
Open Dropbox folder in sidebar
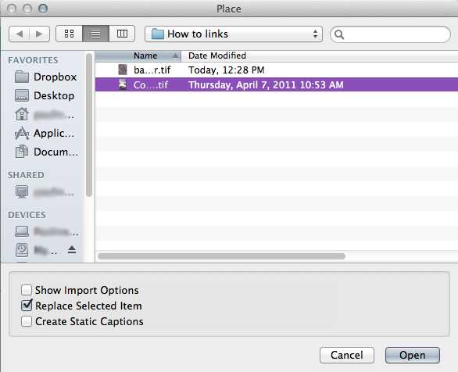[45, 77]
